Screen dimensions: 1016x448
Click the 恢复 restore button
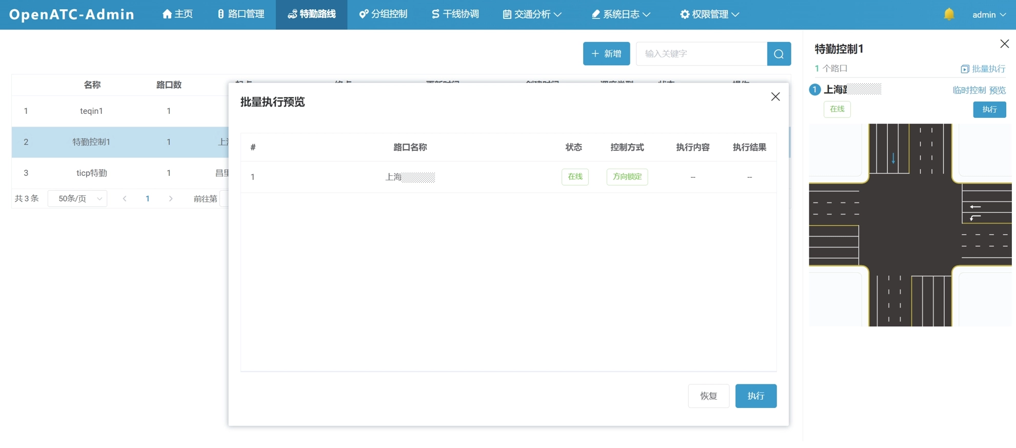click(708, 396)
